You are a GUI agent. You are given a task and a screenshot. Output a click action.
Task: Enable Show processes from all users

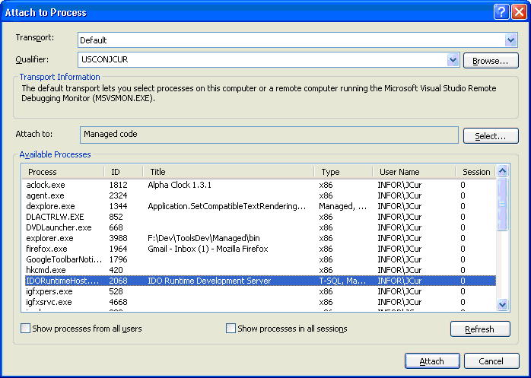[x=26, y=329]
